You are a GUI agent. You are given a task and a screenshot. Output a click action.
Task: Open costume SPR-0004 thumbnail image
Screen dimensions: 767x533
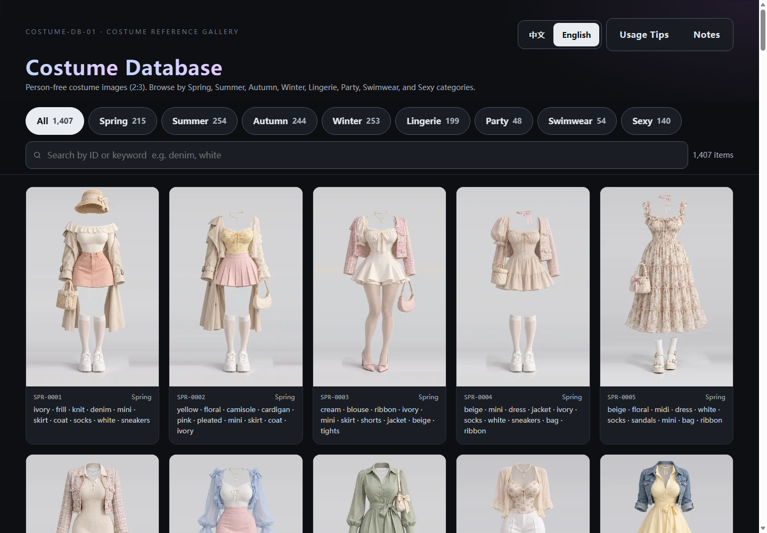[x=523, y=287]
